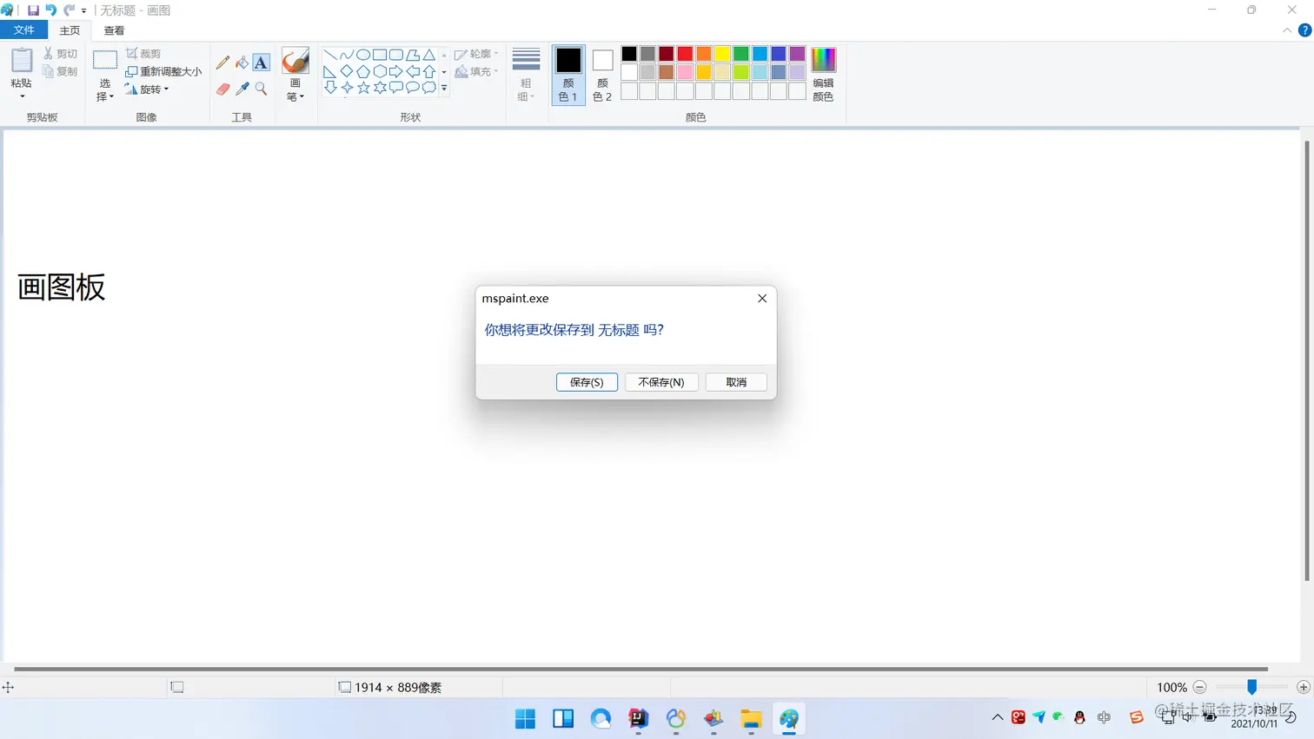
Task: Click the Undo arrow in the quick access toolbar
Action: tap(51, 10)
